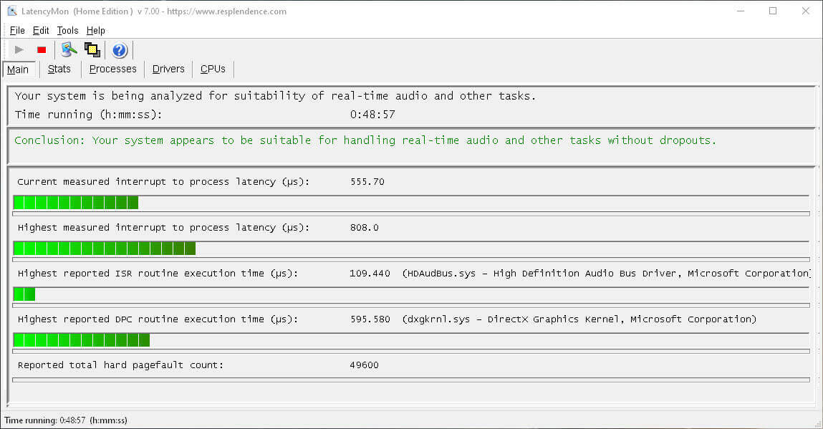Click the highest ISR execution time bar

coord(24,294)
